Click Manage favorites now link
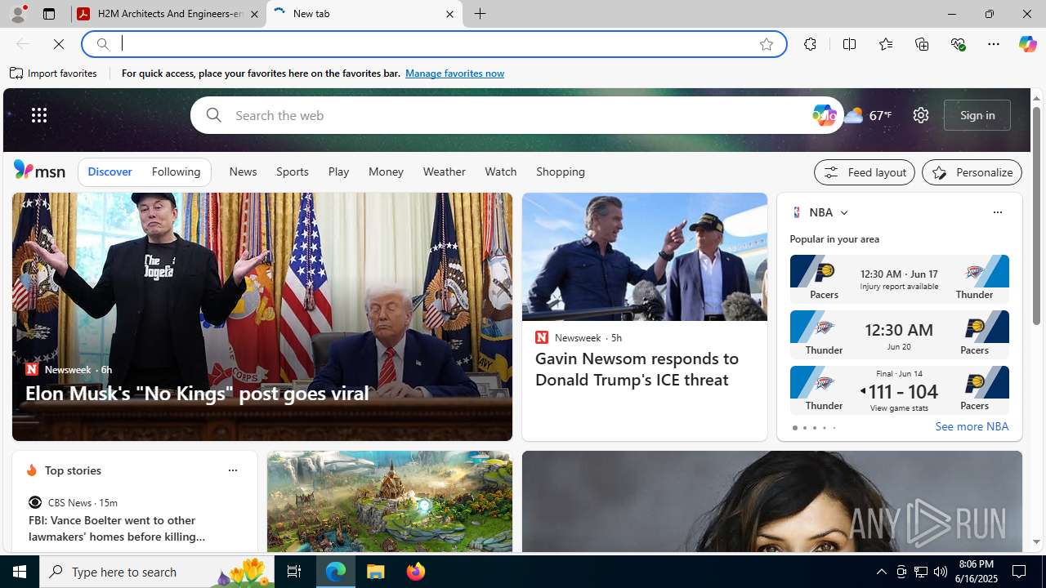Image resolution: width=1046 pixels, height=588 pixels. pos(454,73)
